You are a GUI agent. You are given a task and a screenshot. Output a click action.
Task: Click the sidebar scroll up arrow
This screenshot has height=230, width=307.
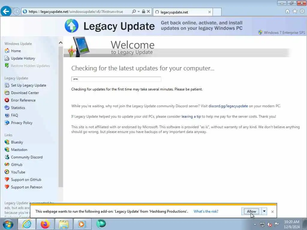click(x=61, y=43)
